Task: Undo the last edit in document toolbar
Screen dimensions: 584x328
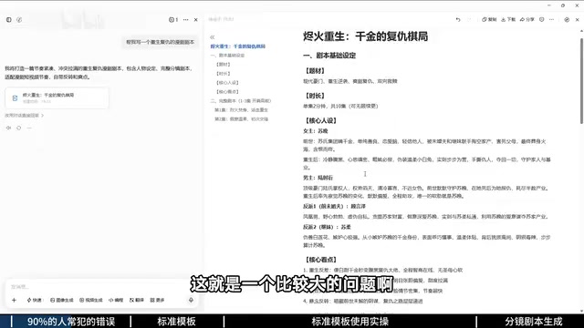Action: 458,20
